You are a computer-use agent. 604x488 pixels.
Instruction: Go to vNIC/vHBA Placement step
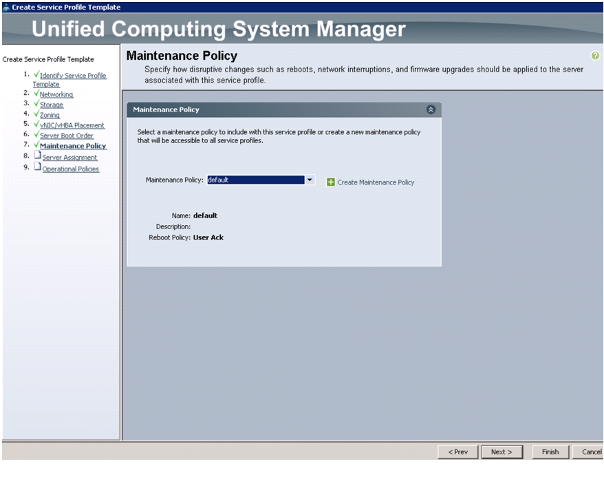[72, 125]
